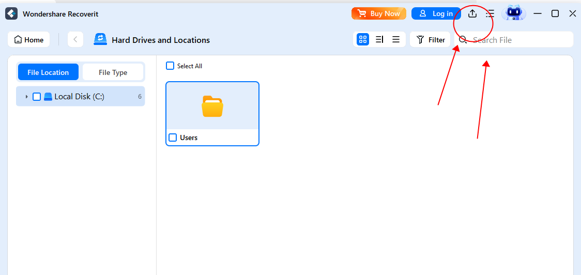Check the Users folder checkbox

point(173,137)
